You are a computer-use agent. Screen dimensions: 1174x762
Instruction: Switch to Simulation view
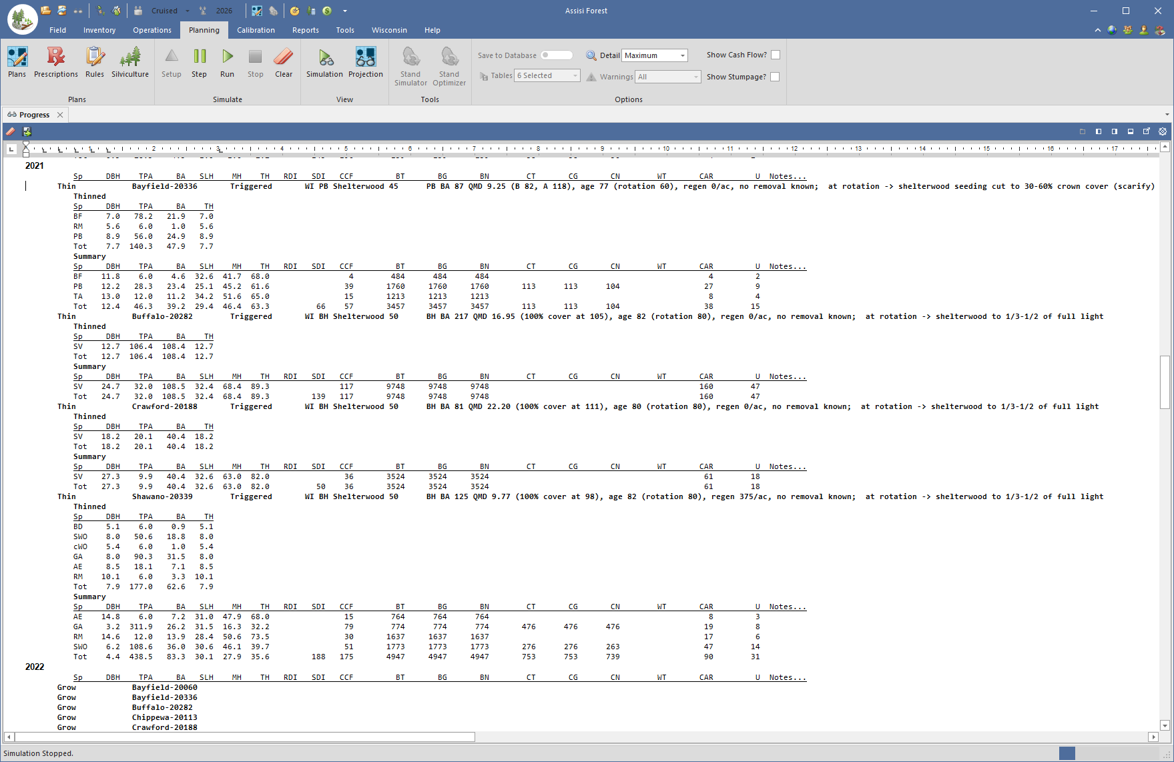324,62
